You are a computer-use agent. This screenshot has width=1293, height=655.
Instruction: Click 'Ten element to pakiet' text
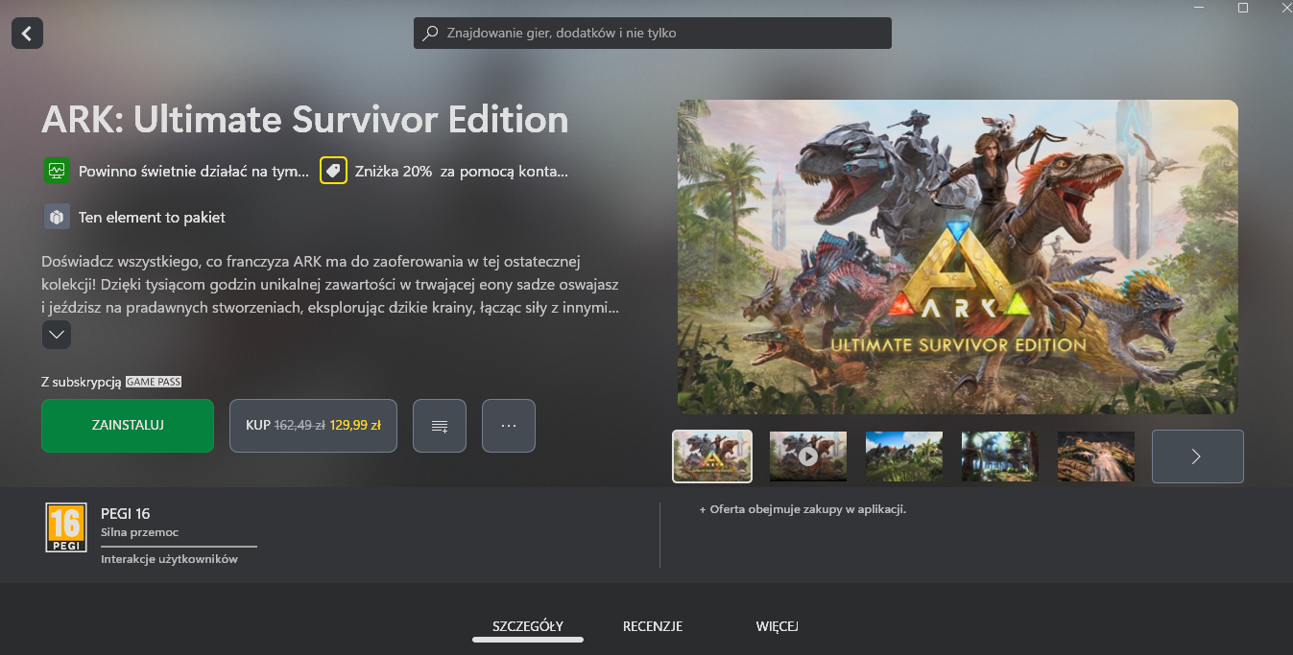pyautogui.click(x=152, y=217)
